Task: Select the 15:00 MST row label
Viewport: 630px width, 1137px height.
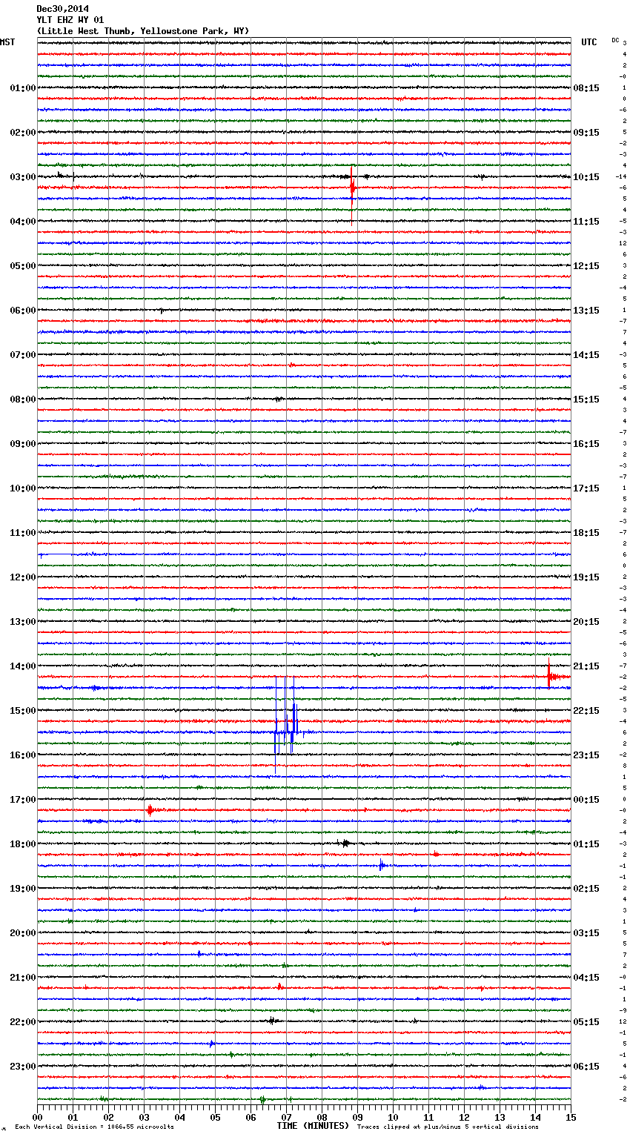Action: (23, 711)
